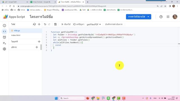Viewport: 180px width, 101px height.
Task: Click line 6 containing const
Action: coord(58,45)
